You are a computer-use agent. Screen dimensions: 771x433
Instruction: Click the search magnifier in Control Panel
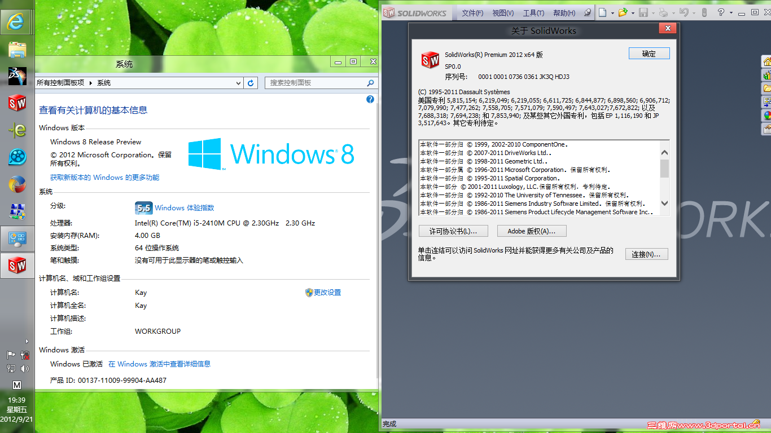pos(370,83)
